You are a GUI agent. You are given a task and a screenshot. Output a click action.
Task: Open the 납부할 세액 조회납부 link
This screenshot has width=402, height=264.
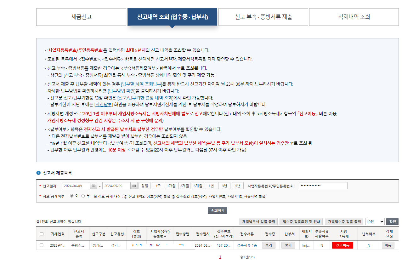pyautogui.click(x=141, y=84)
